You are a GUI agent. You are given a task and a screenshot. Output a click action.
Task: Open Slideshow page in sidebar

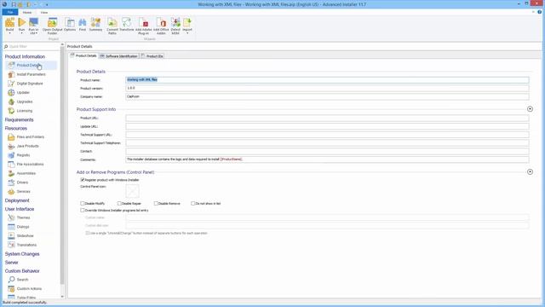(x=25, y=235)
